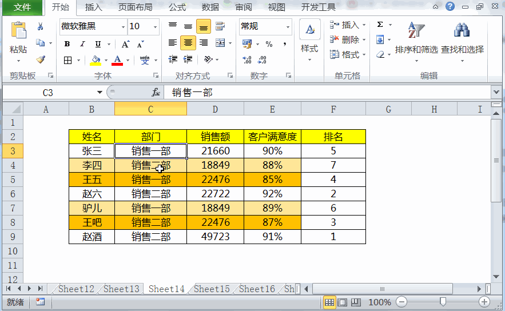Image resolution: width=505 pixels, height=311 pixels.
Task: Increase decimal places icon
Action: [247, 59]
